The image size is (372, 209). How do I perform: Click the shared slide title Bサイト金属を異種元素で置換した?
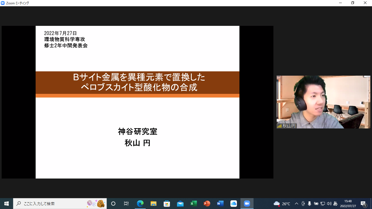click(x=139, y=78)
